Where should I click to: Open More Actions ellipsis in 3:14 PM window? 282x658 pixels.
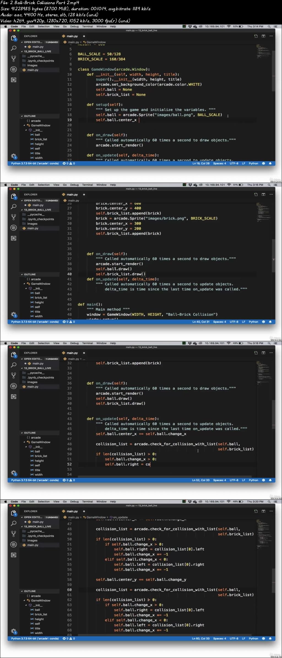click(271, 36)
